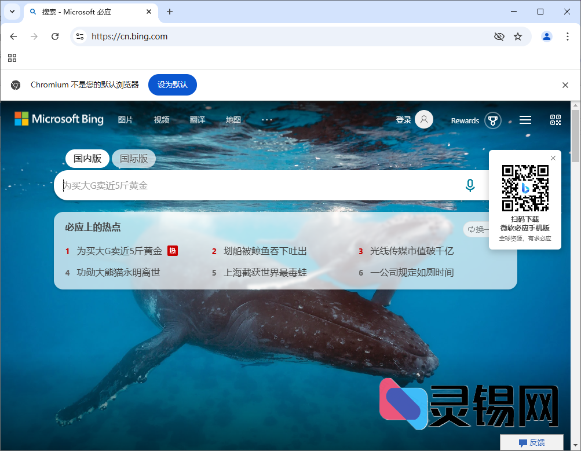Open the 地图 navigation item
The height and width of the screenshot is (451, 581).
pyautogui.click(x=233, y=120)
